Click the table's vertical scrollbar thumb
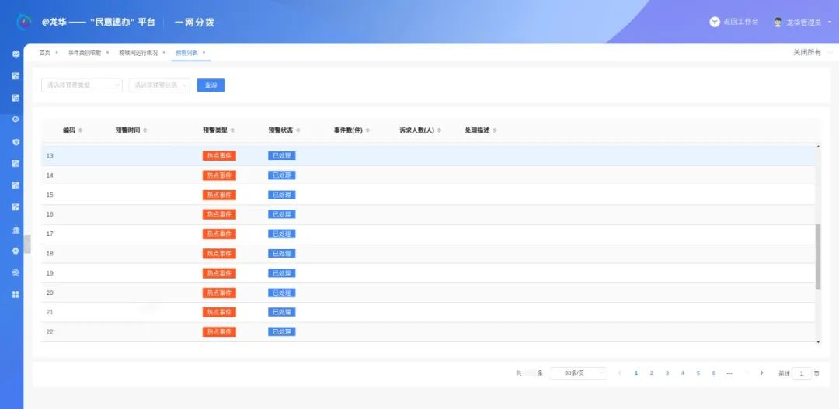Viewport: 839px width, 409px height. click(818, 256)
